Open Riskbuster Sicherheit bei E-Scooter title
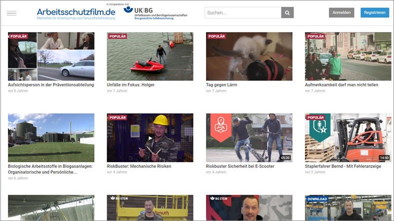This screenshot has width=394, height=221. point(240,166)
